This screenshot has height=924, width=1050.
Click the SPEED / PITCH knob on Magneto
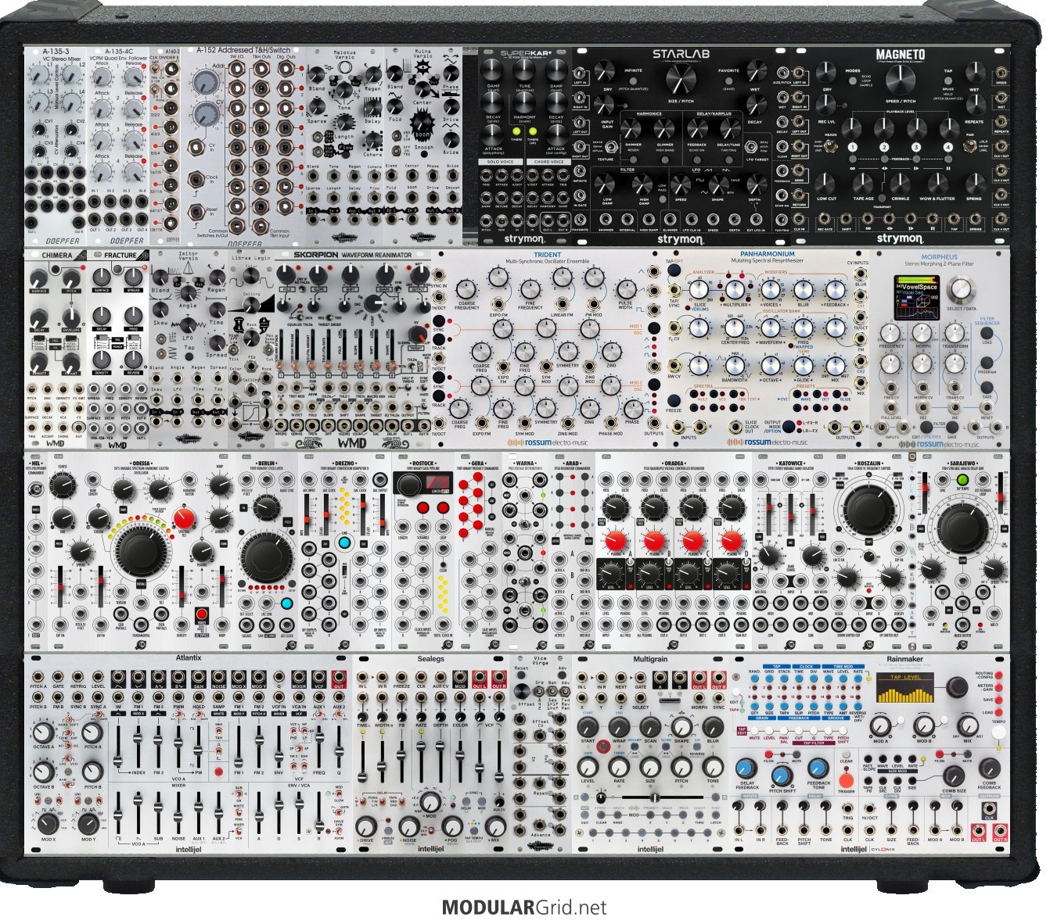[901, 79]
